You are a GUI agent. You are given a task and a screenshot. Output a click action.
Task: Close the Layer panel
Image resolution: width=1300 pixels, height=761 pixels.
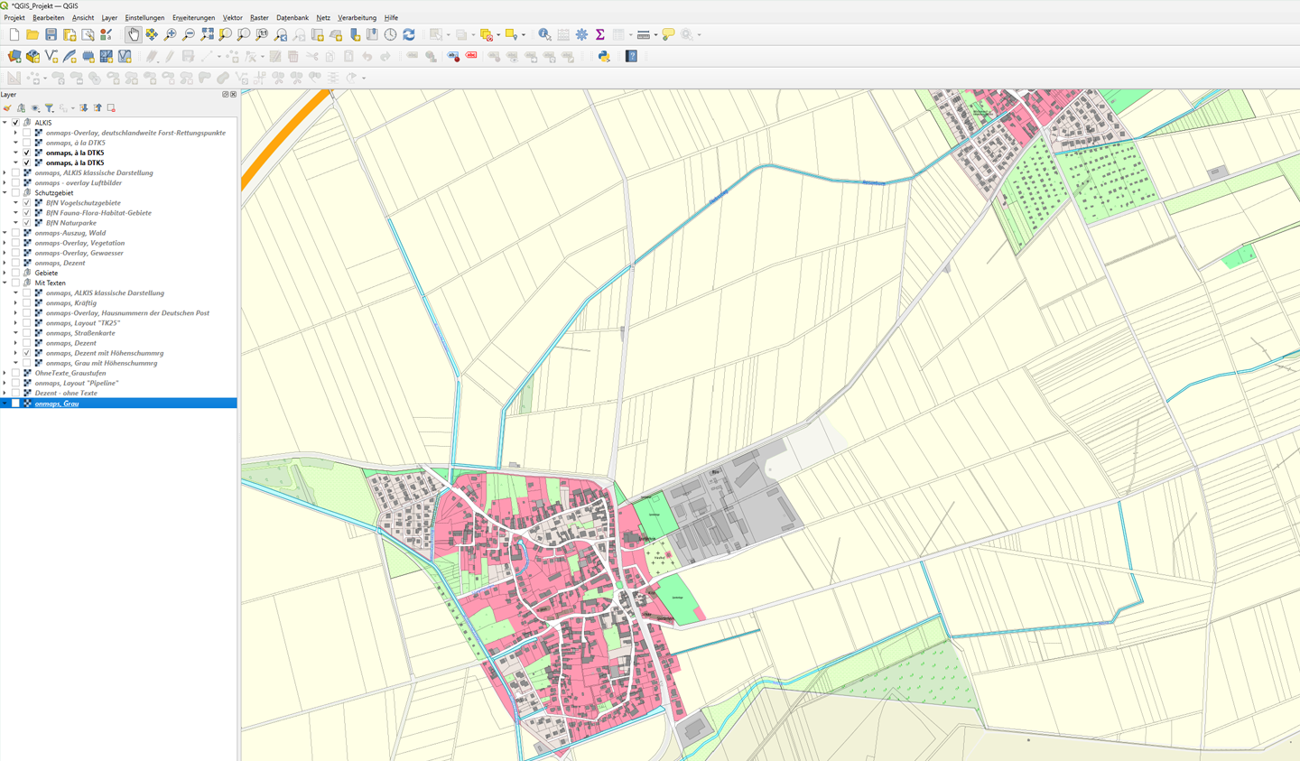233,94
